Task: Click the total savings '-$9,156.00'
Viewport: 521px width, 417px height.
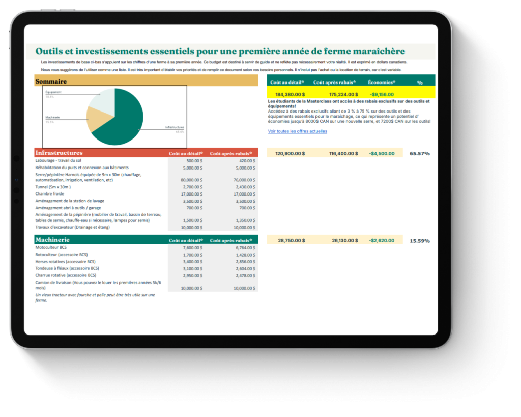Action: (382, 94)
